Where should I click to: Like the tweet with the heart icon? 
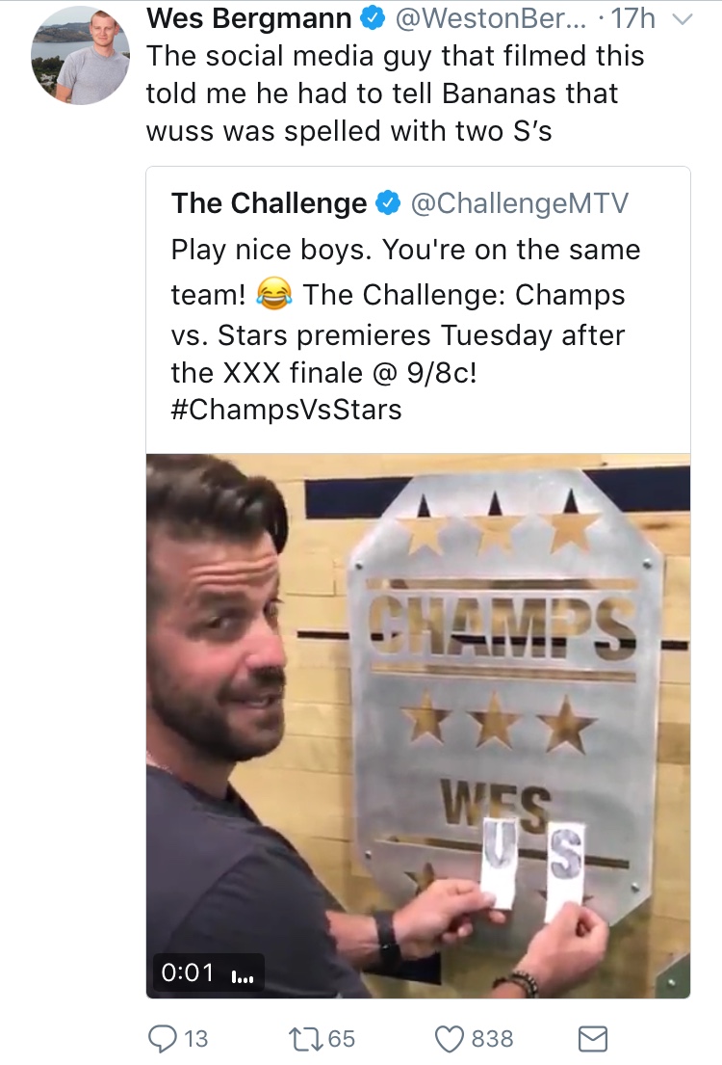point(449,1039)
